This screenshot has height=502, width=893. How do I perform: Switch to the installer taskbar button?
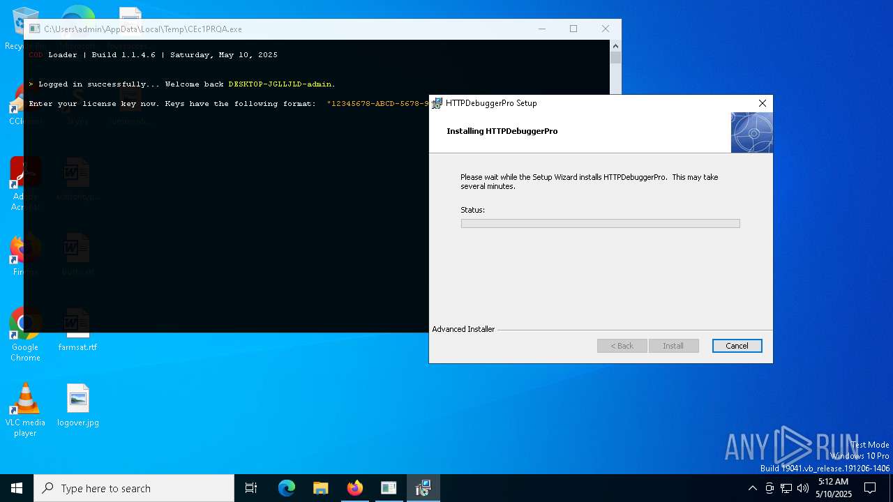pos(423,488)
